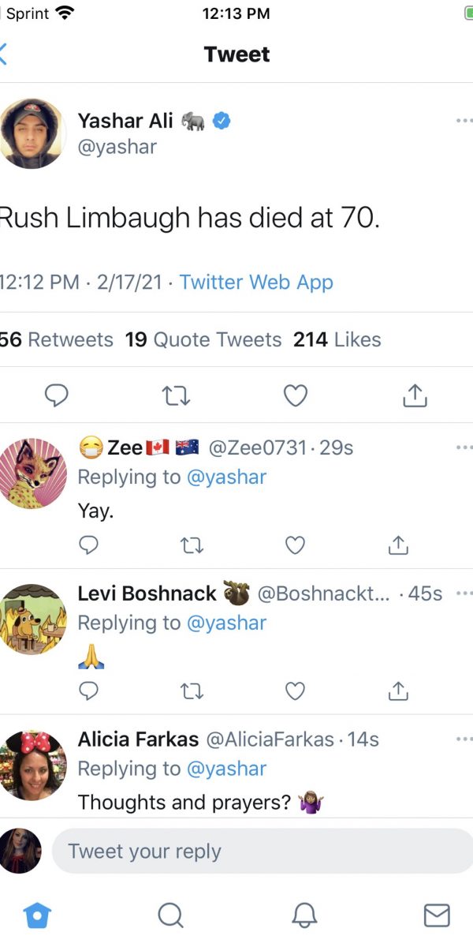The image size is (473, 947).
Task: Open Messages envelope tab
Action: pos(437,915)
